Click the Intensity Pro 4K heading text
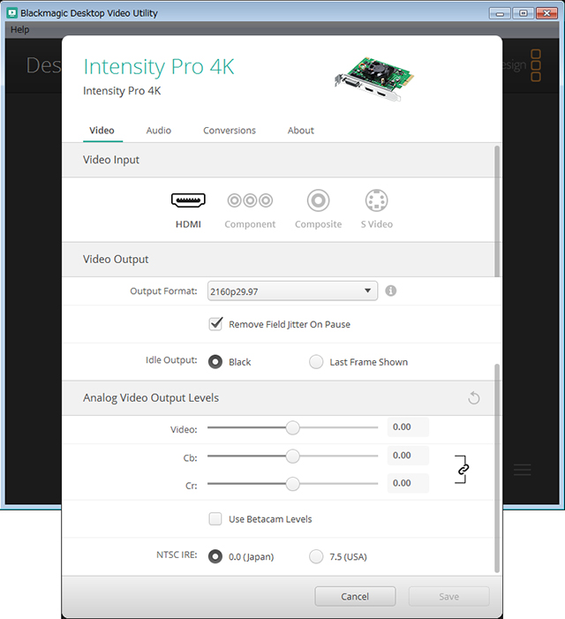Image resolution: width=565 pixels, height=619 pixels. 159,66
